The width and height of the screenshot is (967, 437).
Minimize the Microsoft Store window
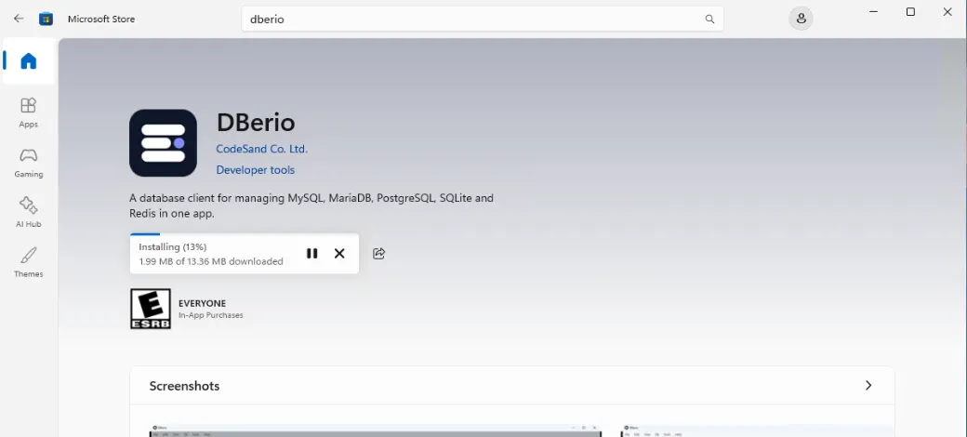coord(874,12)
